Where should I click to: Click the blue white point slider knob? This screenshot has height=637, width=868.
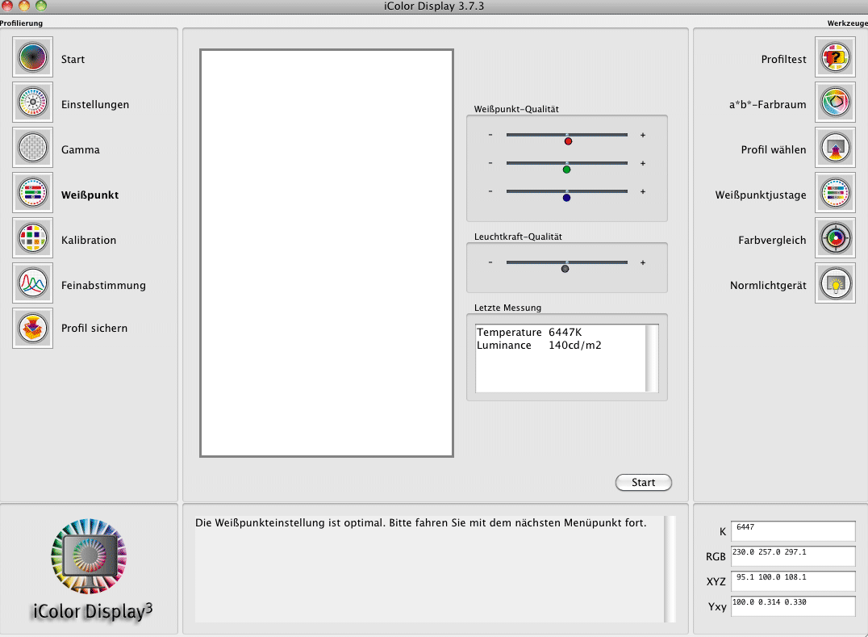pyautogui.click(x=566, y=198)
